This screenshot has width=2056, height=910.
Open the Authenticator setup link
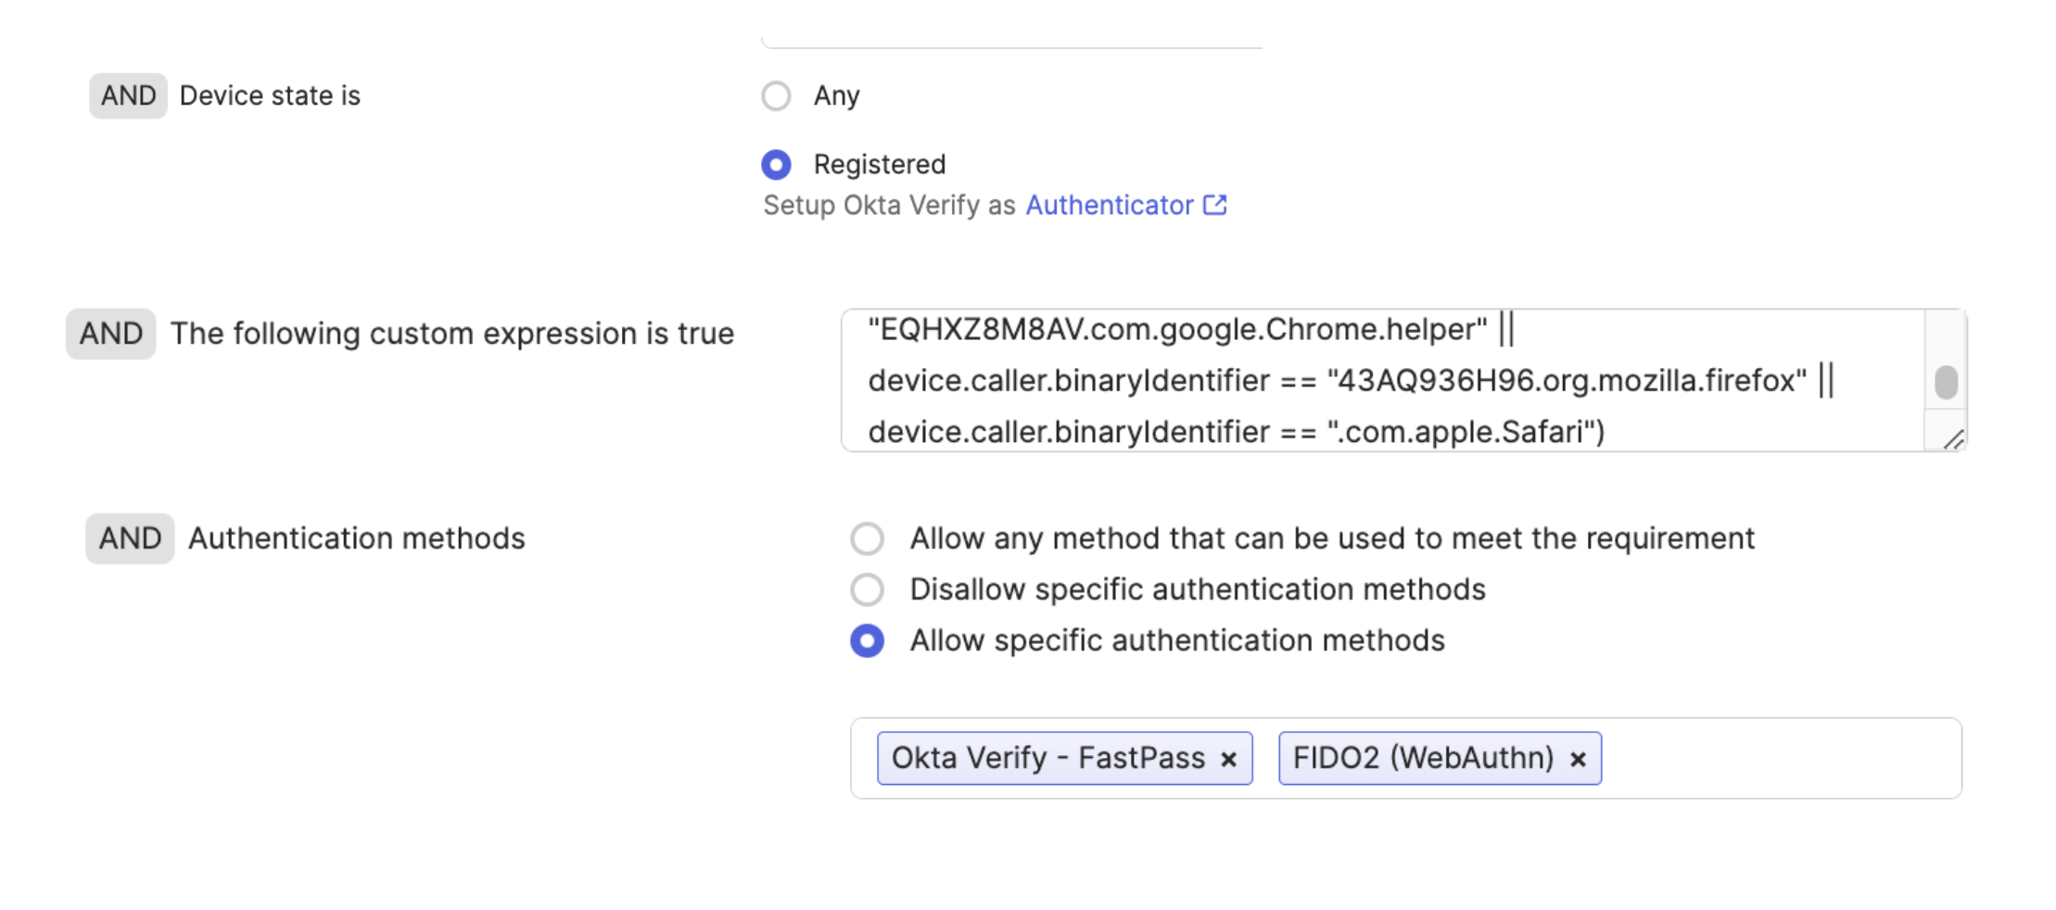coord(1109,205)
